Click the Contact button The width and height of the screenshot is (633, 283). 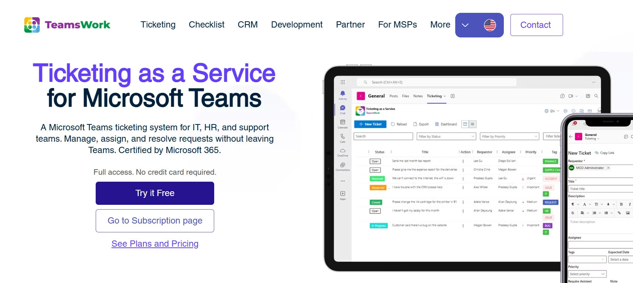[x=537, y=25]
